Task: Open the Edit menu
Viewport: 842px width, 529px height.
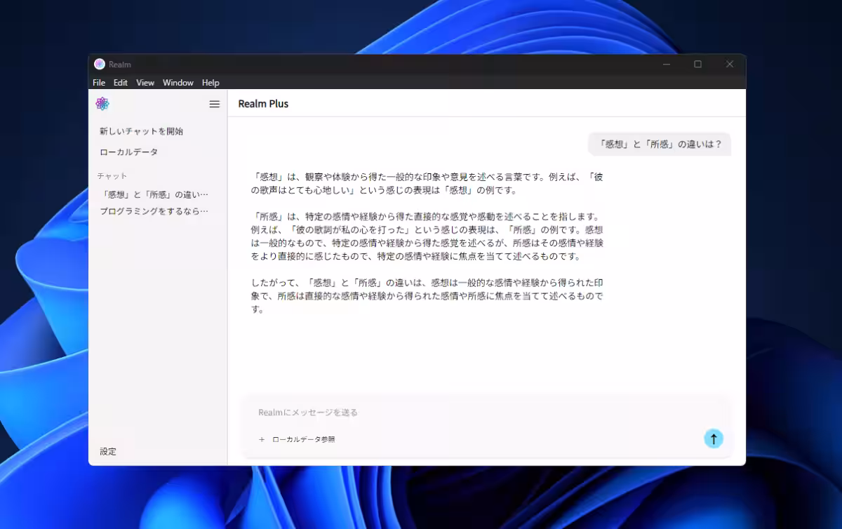Action: pos(121,83)
